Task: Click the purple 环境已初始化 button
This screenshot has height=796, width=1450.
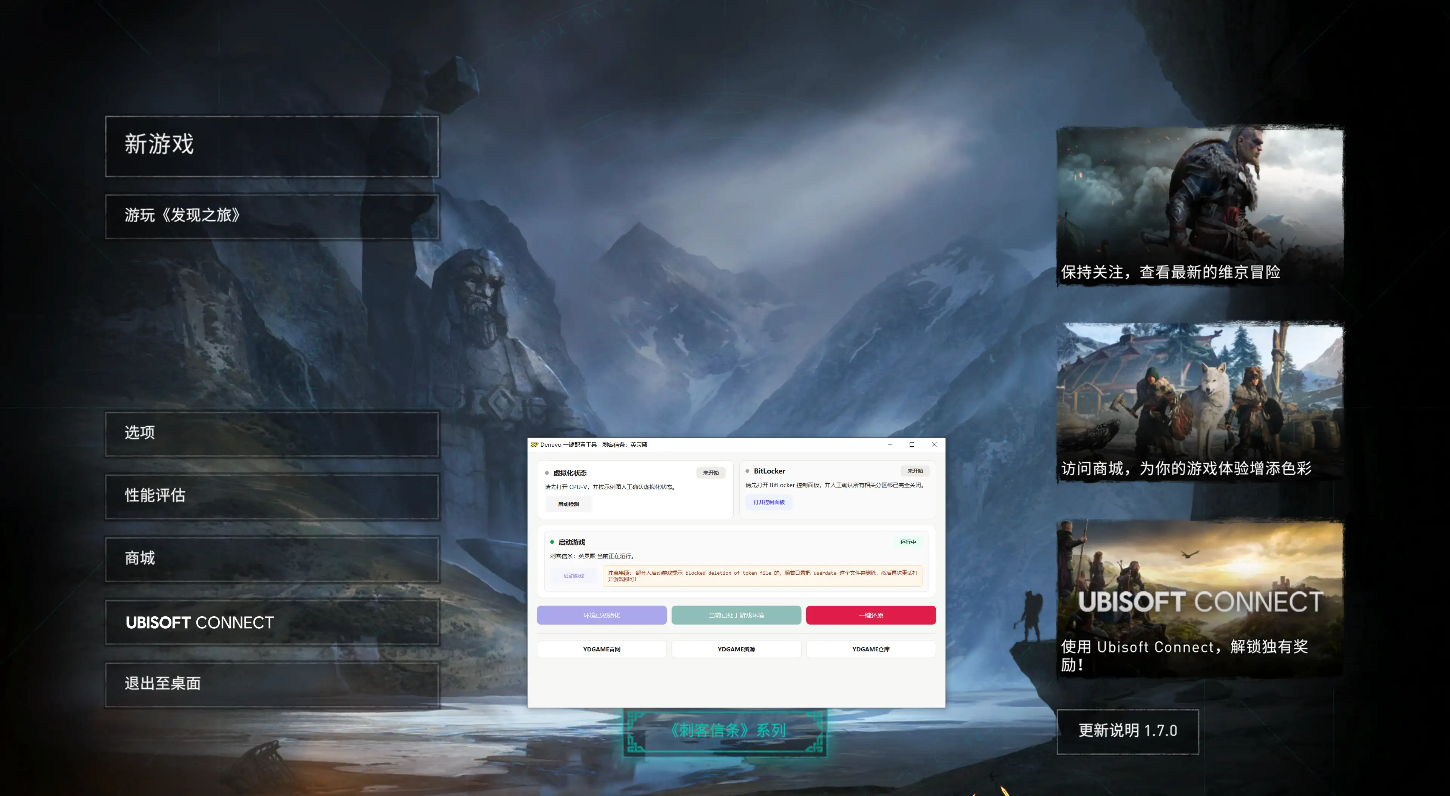Action: (x=602, y=615)
